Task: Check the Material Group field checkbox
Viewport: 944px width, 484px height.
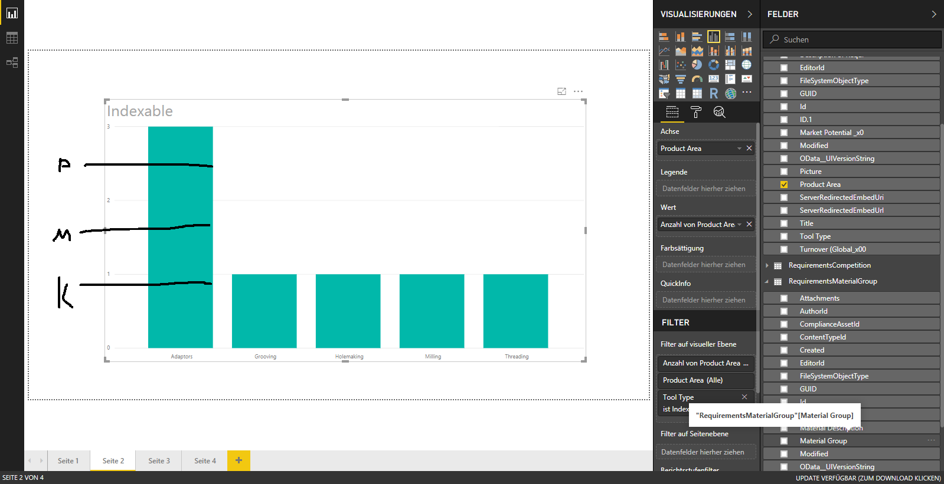Action: (784, 441)
